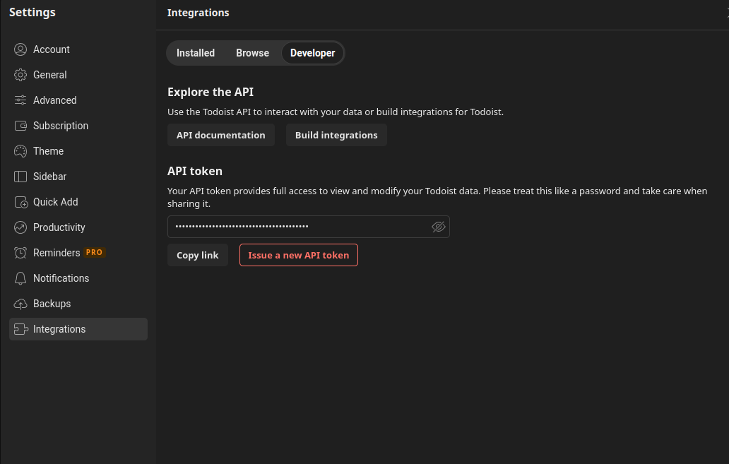Click the Sidebar layout icon
This screenshot has height=464, width=729.
point(20,177)
